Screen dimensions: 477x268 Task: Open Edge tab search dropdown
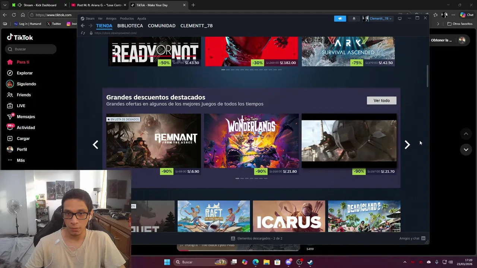[4, 5]
